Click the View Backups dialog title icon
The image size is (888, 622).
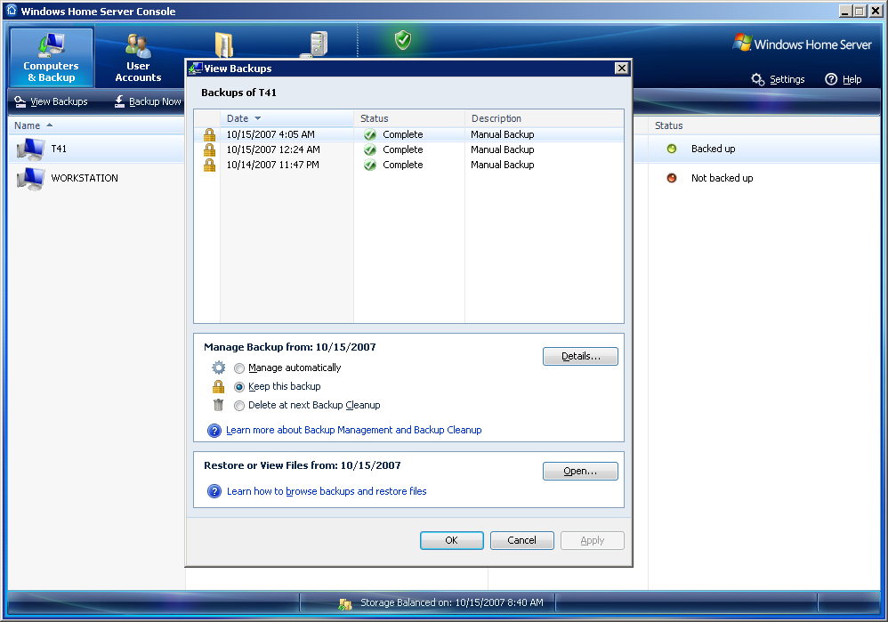coord(196,69)
